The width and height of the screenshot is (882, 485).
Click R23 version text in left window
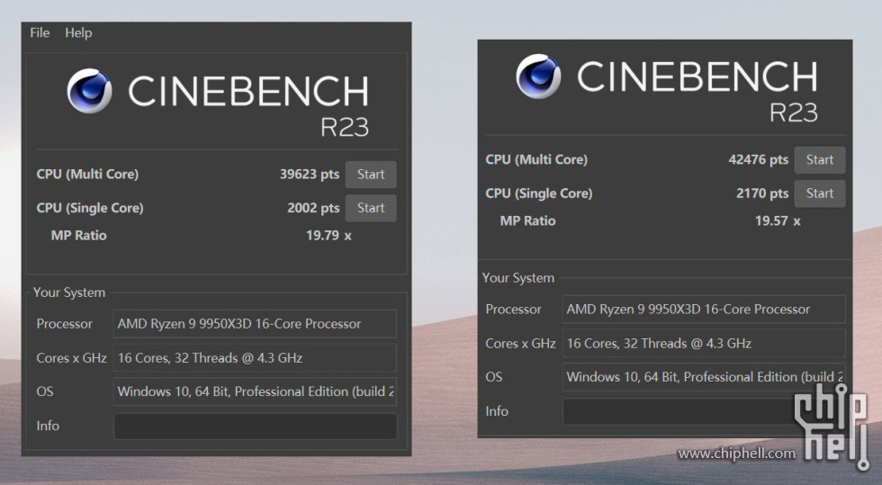click(x=345, y=128)
